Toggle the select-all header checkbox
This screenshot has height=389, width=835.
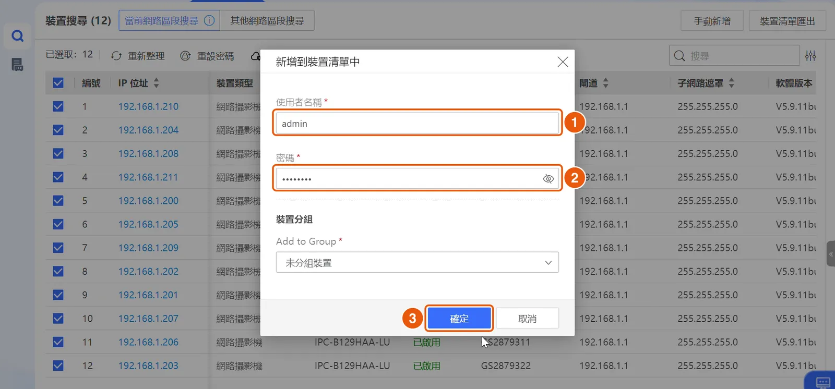click(58, 83)
